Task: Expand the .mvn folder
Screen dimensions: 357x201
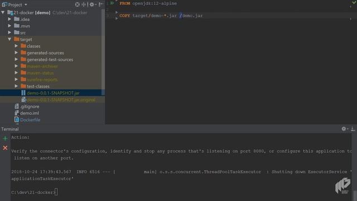Action: pyautogui.click(x=9, y=26)
